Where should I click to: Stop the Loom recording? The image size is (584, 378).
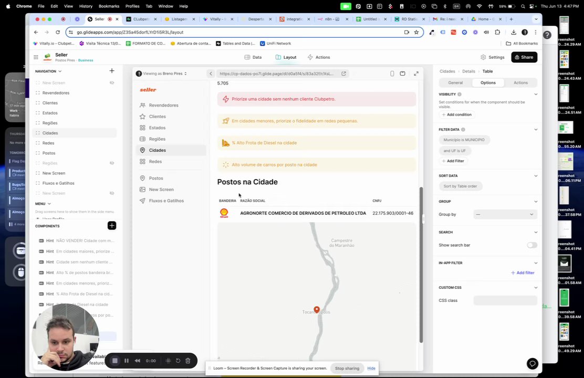115,361
